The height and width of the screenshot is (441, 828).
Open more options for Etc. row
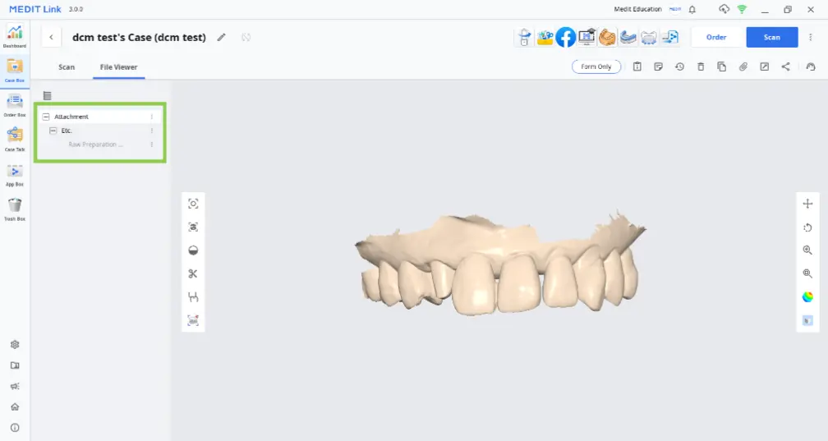pos(152,131)
